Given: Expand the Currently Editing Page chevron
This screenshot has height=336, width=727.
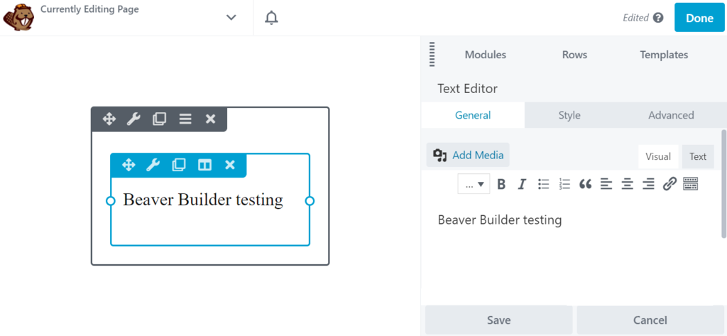Looking at the screenshot, I should (x=231, y=18).
